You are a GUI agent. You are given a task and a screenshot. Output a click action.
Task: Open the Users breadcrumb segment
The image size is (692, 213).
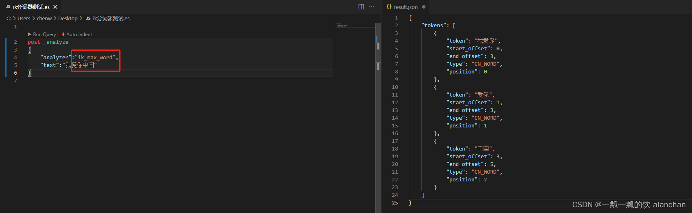coord(24,19)
